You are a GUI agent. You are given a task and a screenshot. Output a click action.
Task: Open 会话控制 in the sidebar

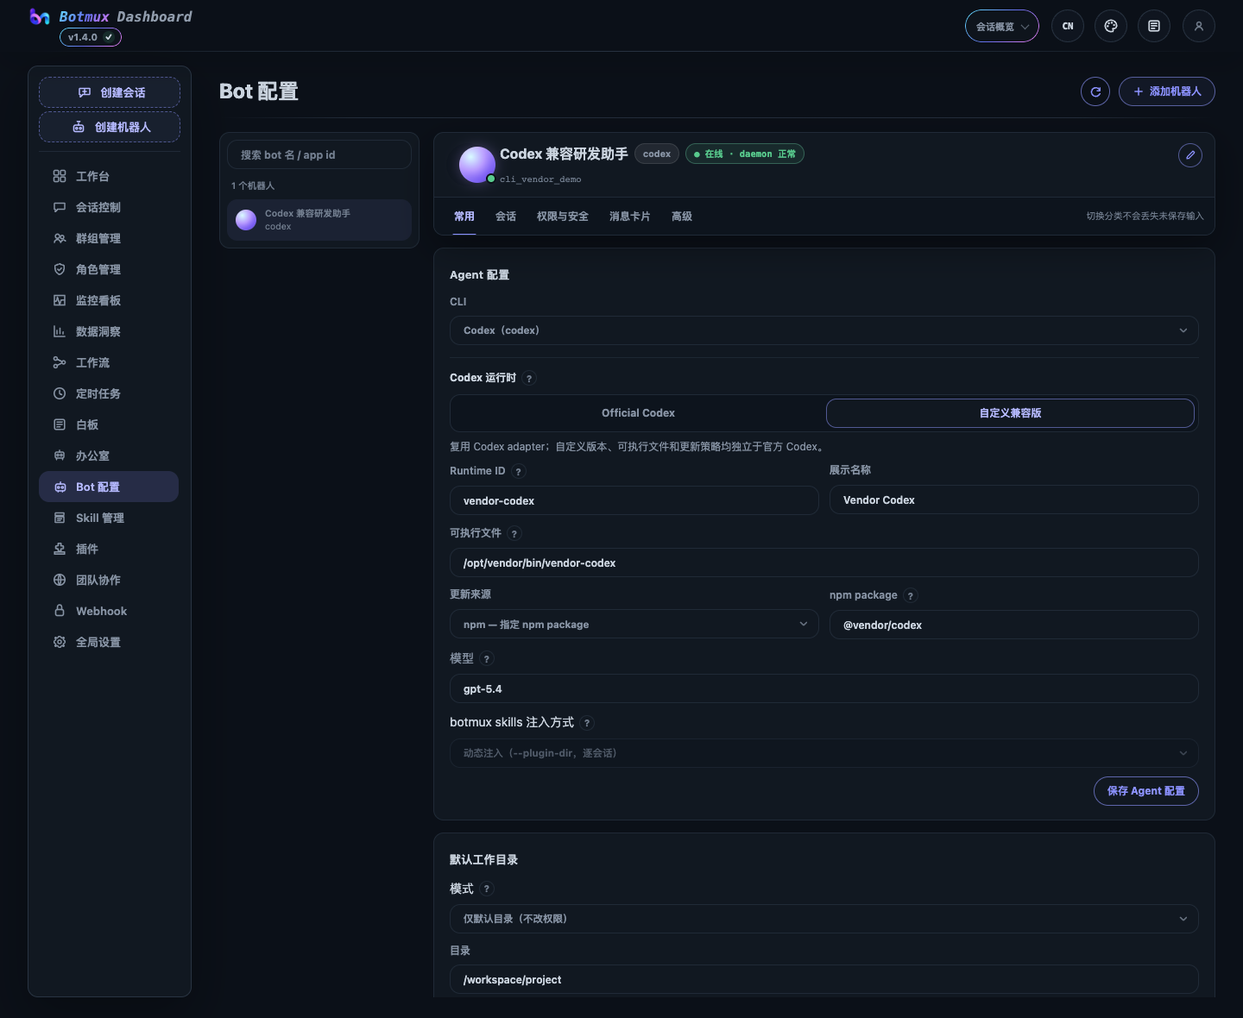pos(109,207)
